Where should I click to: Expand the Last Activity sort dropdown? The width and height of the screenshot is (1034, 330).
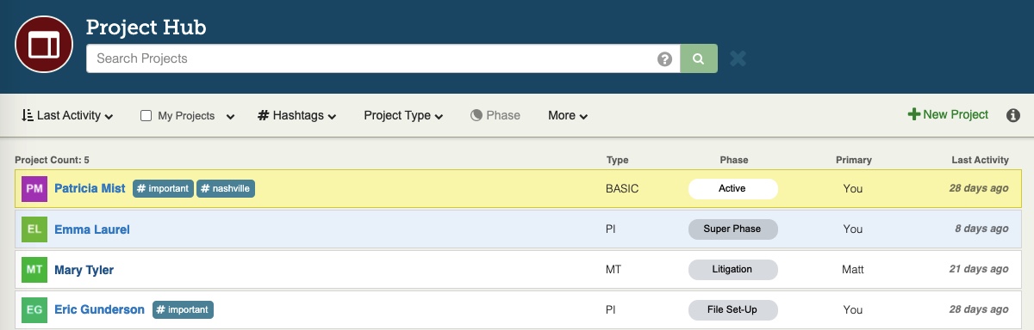67,115
